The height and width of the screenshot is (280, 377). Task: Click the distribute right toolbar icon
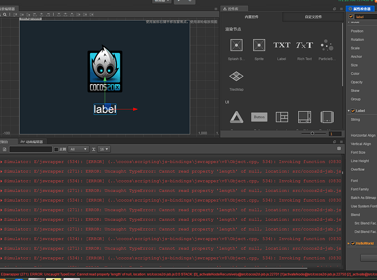(x=91, y=15)
